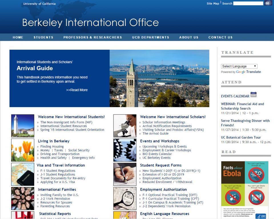The width and height of the screenshot is (274, 219).
Task: Click into the Search text field
Action: 248,3
